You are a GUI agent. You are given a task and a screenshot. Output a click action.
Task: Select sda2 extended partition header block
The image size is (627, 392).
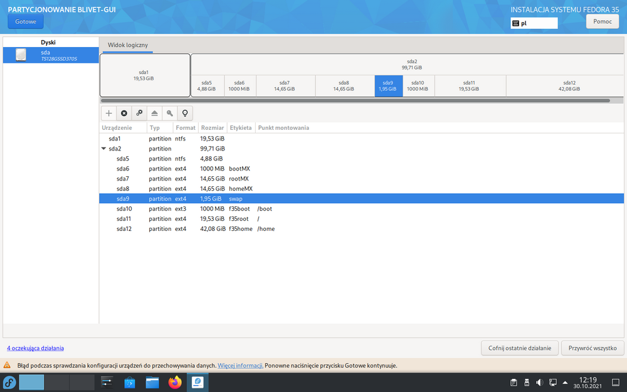pyautogui.click(x=407, y=65)
